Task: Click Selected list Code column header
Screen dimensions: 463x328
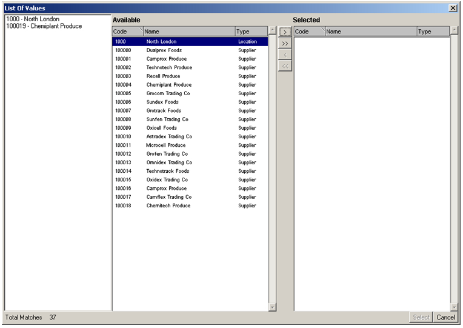Action: tap(310, 32)
